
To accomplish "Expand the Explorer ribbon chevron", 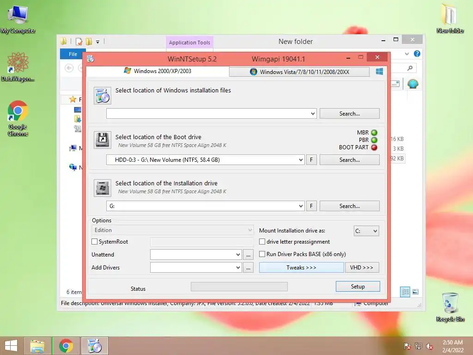I will (x=407, y=54).
